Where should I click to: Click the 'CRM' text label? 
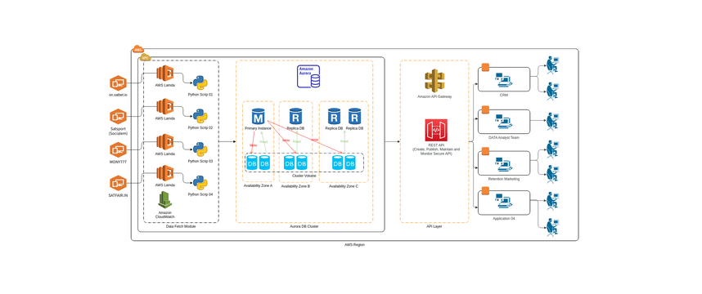[504, 96]
